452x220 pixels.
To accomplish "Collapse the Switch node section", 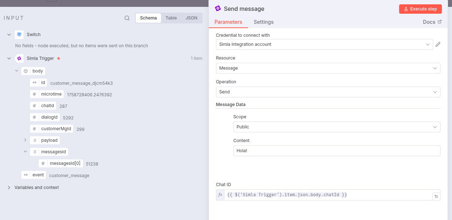I will coord(9,35).
